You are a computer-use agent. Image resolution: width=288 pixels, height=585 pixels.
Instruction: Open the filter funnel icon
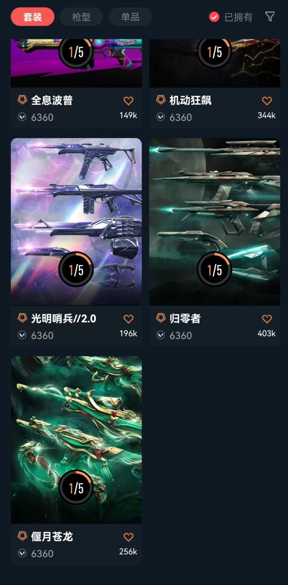pos(270,17)
